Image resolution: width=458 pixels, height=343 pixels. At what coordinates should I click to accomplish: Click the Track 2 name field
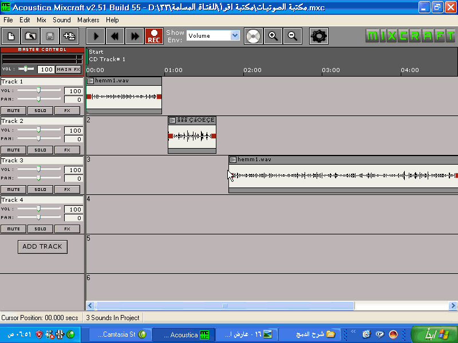click(x=42, y=121)
